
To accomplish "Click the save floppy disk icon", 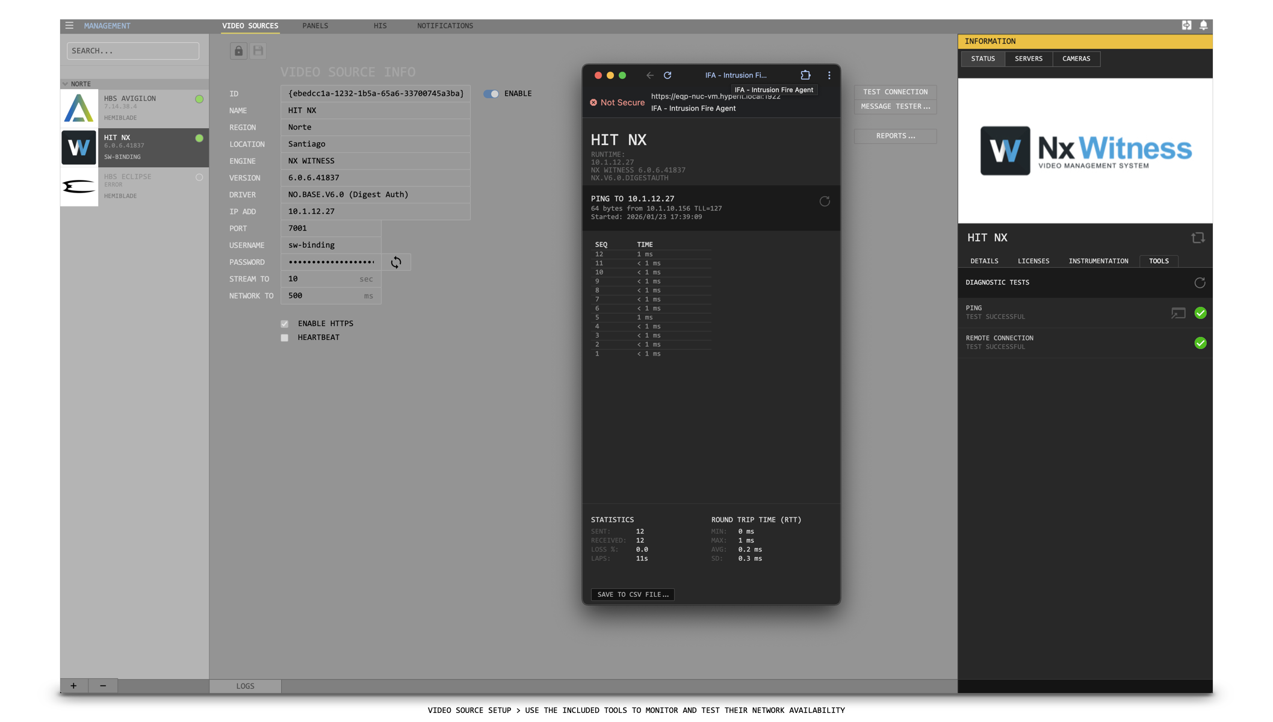I will [258, 51].
